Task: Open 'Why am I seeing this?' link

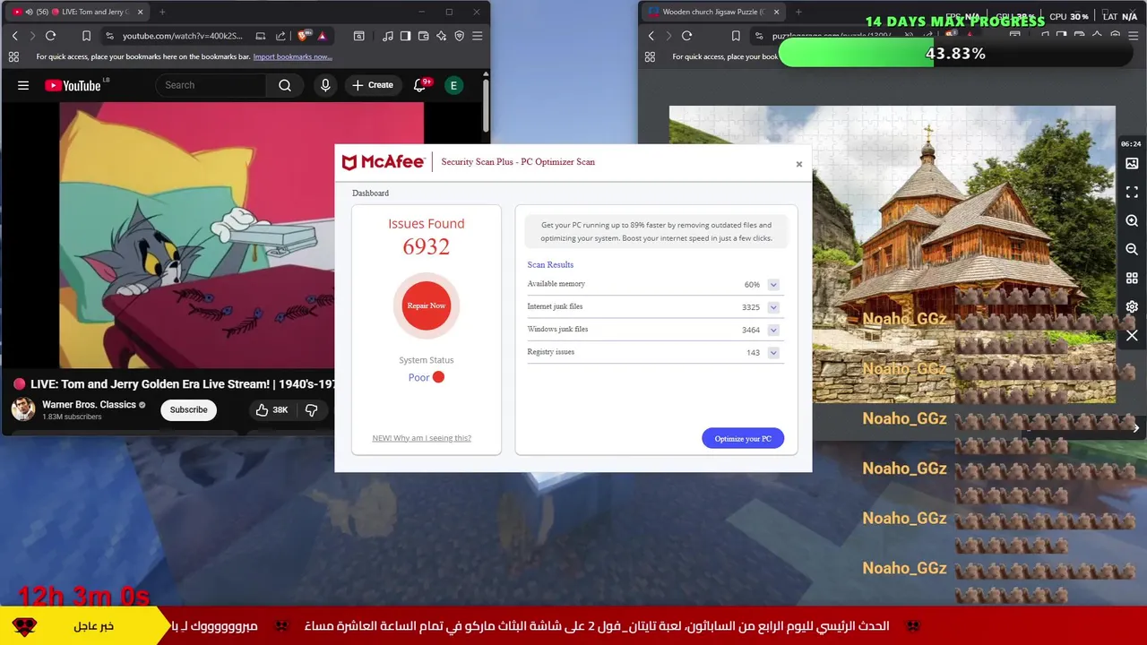Action: pyautogui.click(x=421, y=438)
